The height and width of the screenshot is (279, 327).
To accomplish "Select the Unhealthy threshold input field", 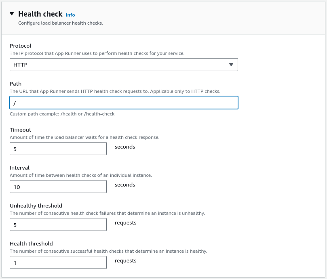I will (58, 224).
